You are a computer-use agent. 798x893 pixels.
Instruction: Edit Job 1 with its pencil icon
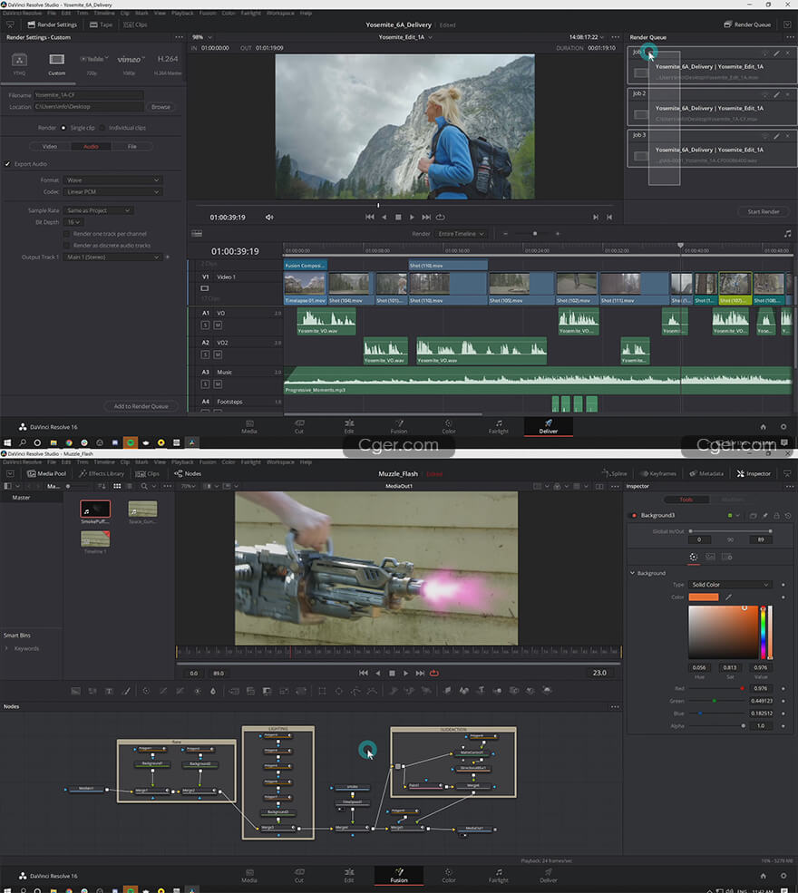click(776, 53)
